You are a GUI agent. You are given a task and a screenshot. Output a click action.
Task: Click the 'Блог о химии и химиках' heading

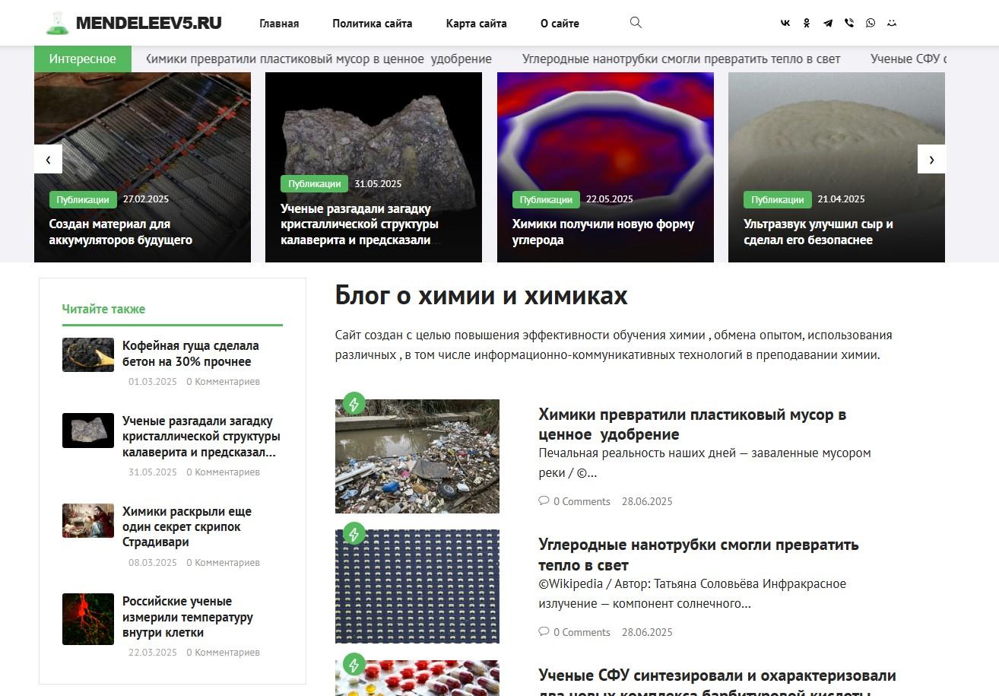[481, 295]
